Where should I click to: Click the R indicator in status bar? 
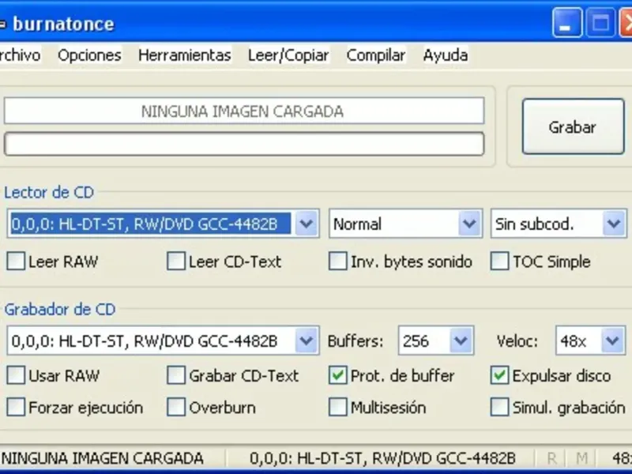551,459
